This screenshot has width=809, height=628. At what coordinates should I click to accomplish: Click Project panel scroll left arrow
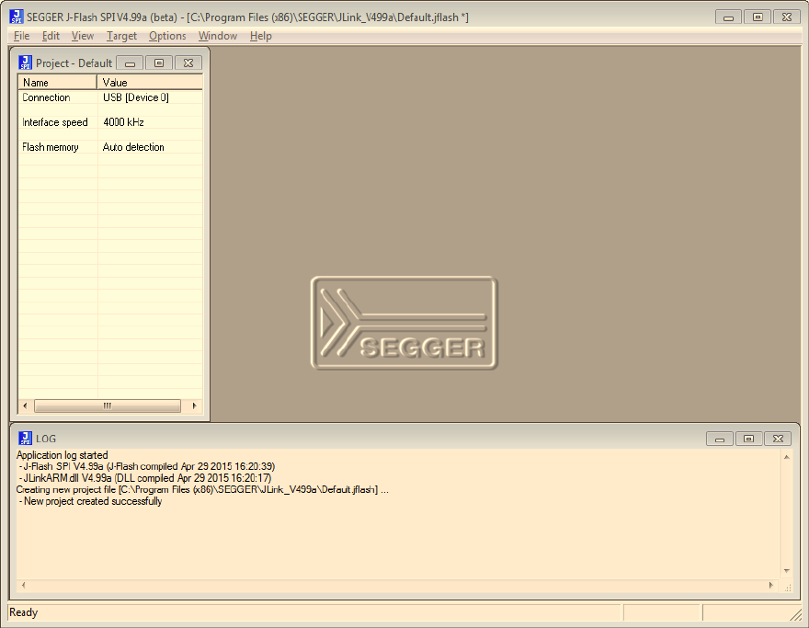25,406
